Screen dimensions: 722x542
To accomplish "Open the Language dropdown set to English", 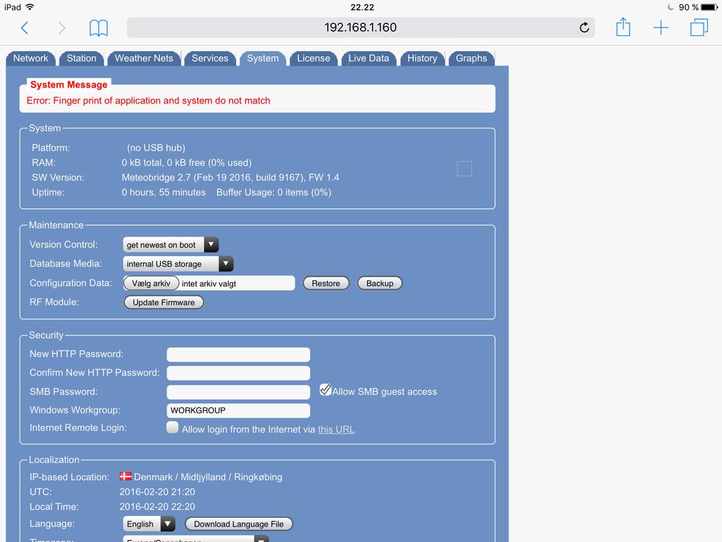I will (149, 524).
